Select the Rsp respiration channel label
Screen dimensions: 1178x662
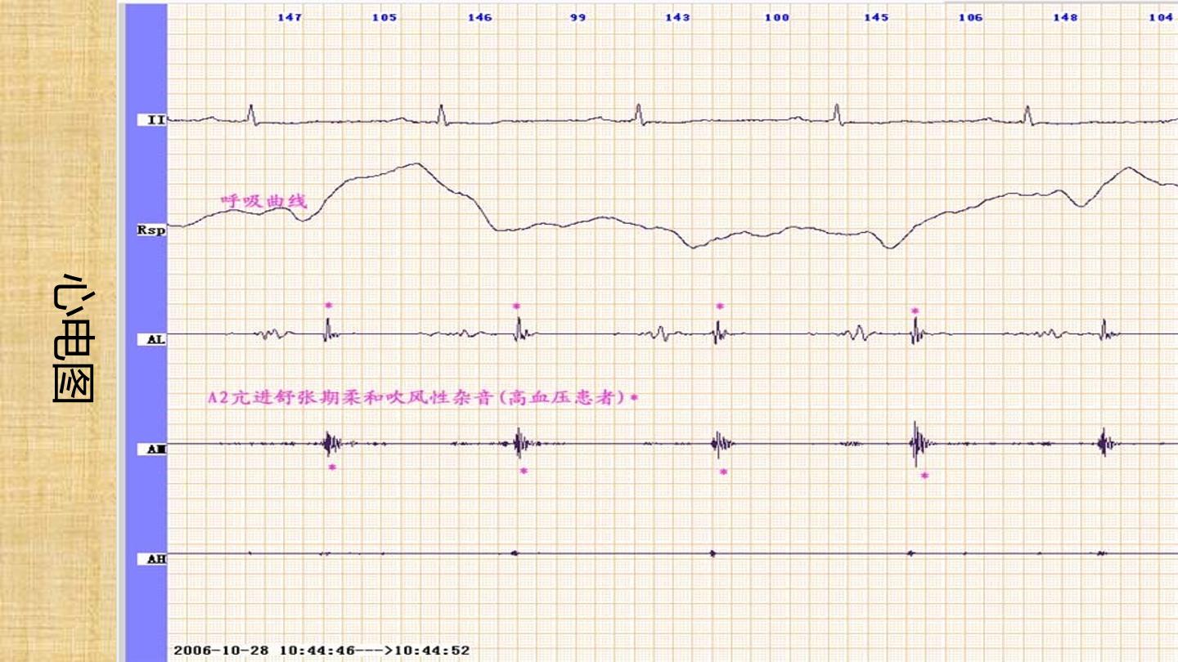tap(151, 230)
